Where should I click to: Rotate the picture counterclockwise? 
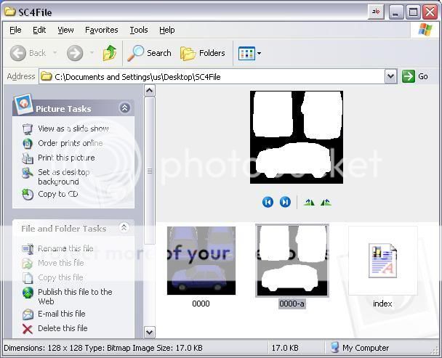tap(326, 203)
